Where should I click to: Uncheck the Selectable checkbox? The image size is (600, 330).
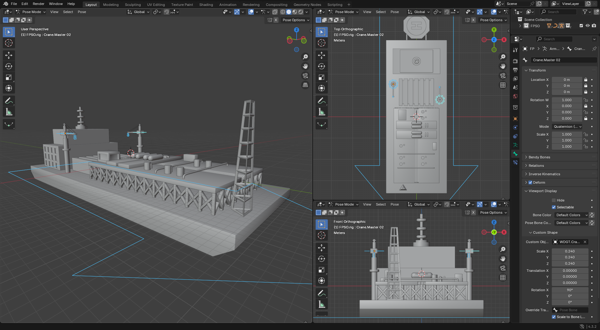coord(554,207)
